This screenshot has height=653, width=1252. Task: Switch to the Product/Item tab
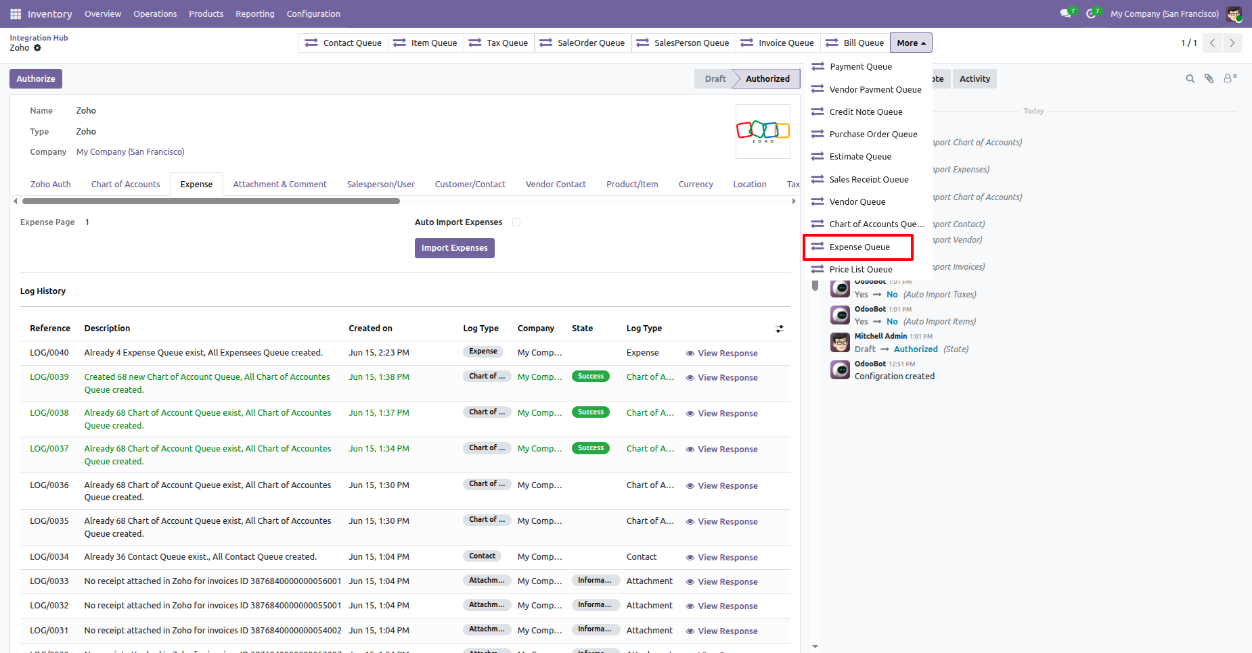[632, 184]
